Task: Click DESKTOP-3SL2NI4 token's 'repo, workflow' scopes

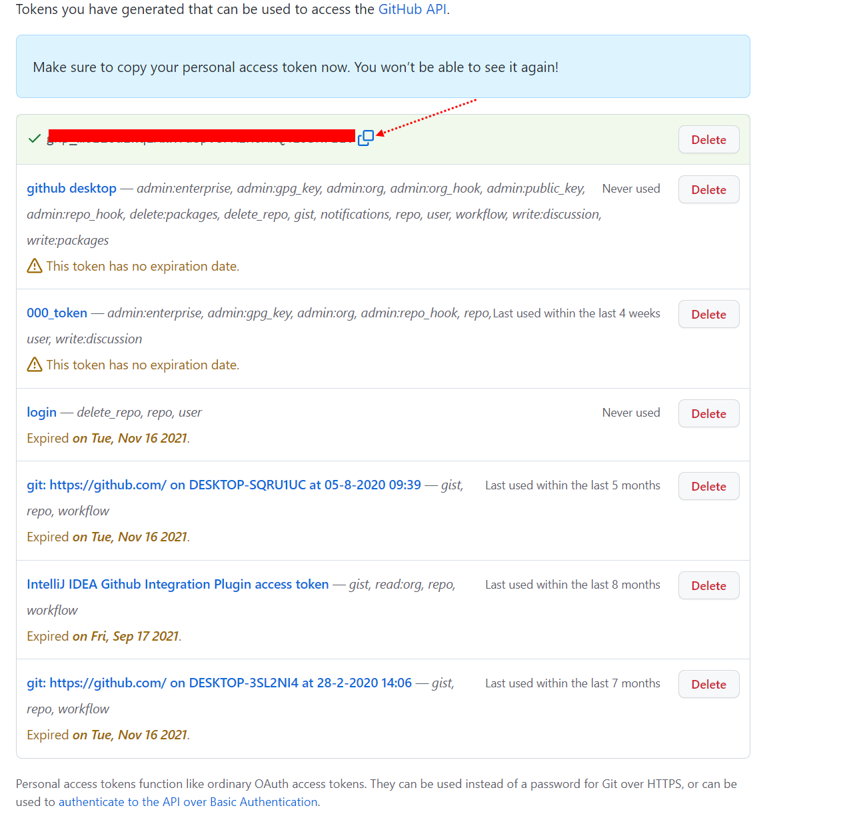Action: [68, 709]
